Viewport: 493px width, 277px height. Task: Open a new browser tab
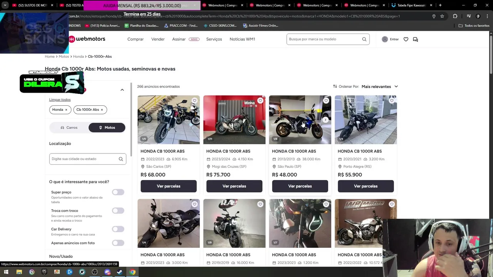point(440,5)
